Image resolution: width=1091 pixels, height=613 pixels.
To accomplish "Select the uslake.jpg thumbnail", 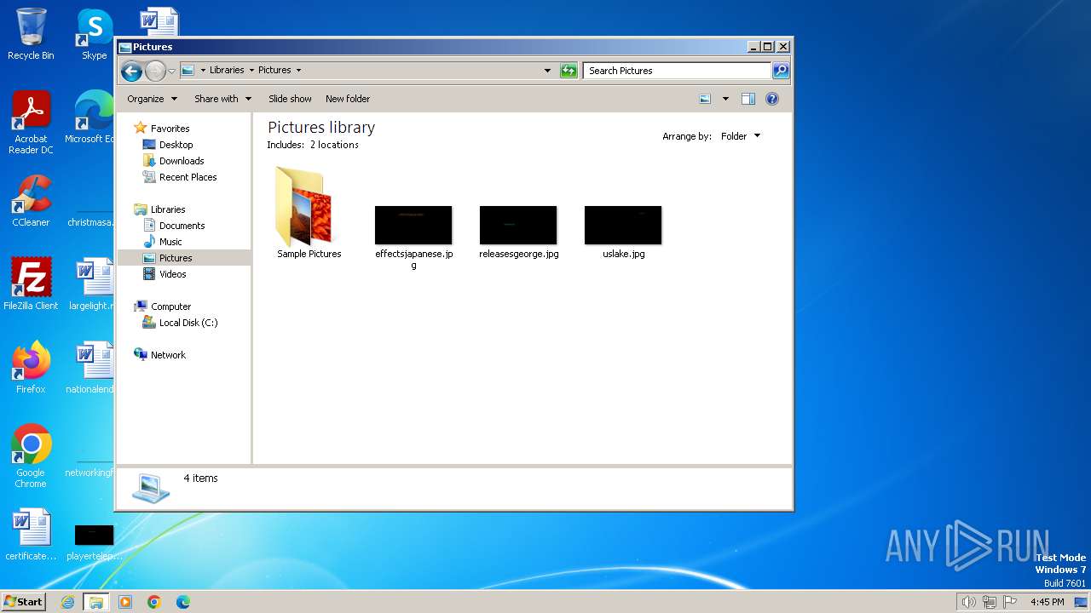I will click(x=623, y=225).
